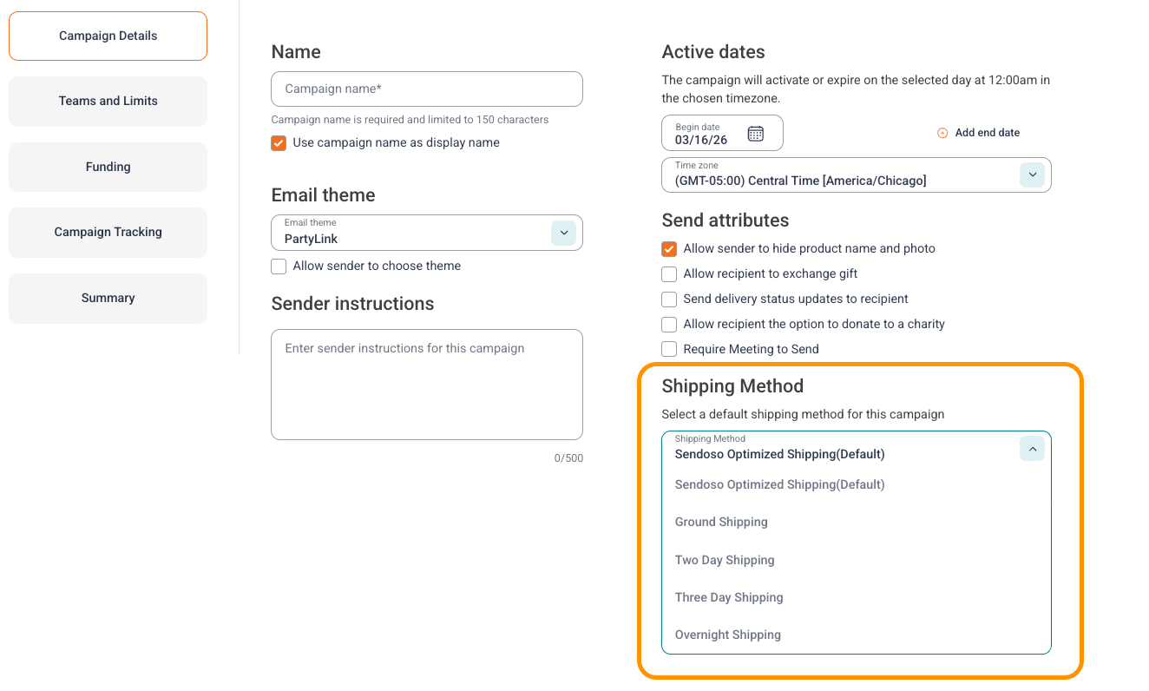
Task: Open the Funding section
Action: [x=108, y=167]
